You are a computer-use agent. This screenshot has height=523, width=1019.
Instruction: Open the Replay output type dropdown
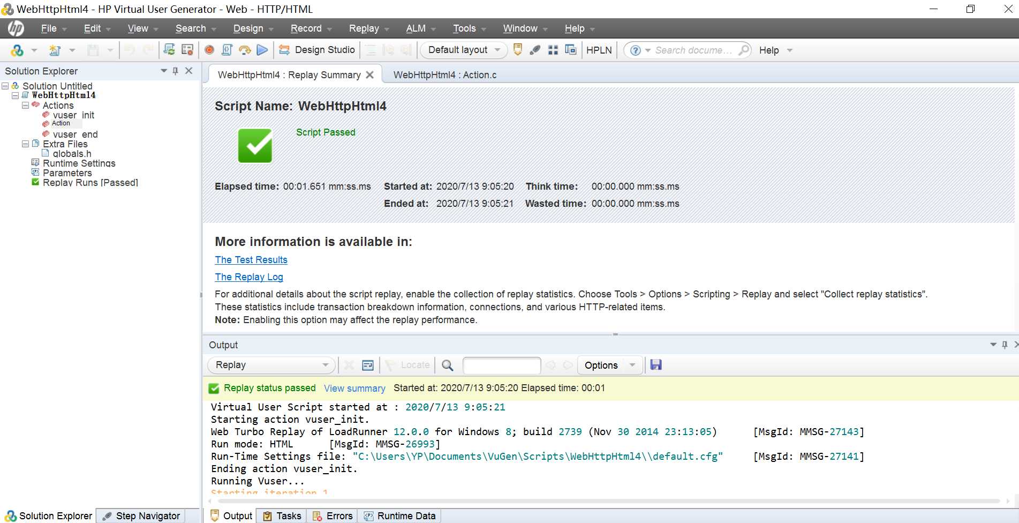[271, 365]
